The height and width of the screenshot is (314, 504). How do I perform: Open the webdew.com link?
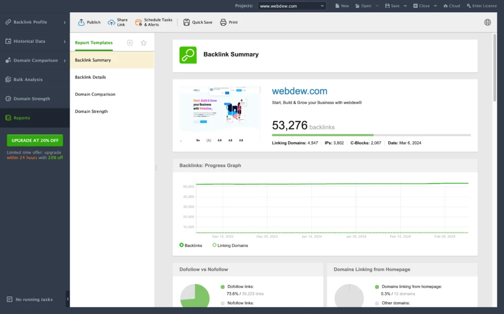coord(299,91)
